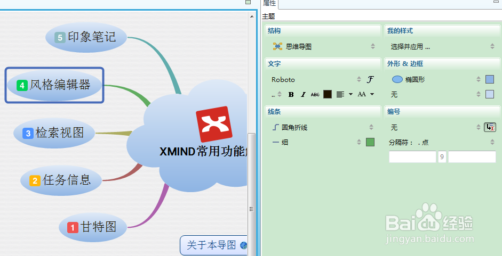Image resolution: width=502 pixels, height=256 pixels.
Task: Pick the black text color swatch
Action: tap(328, 94)
